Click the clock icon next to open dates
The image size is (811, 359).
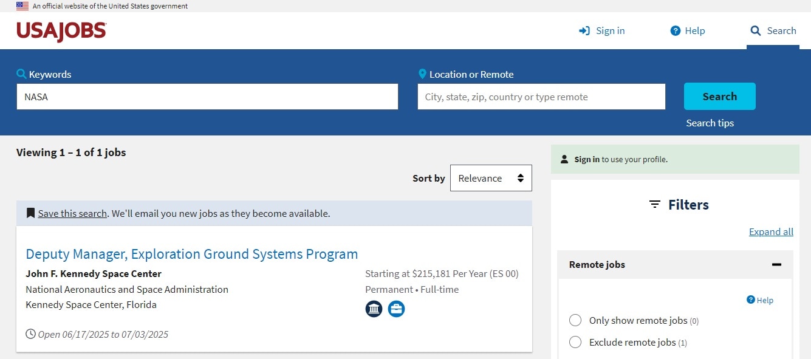[30, 334]
